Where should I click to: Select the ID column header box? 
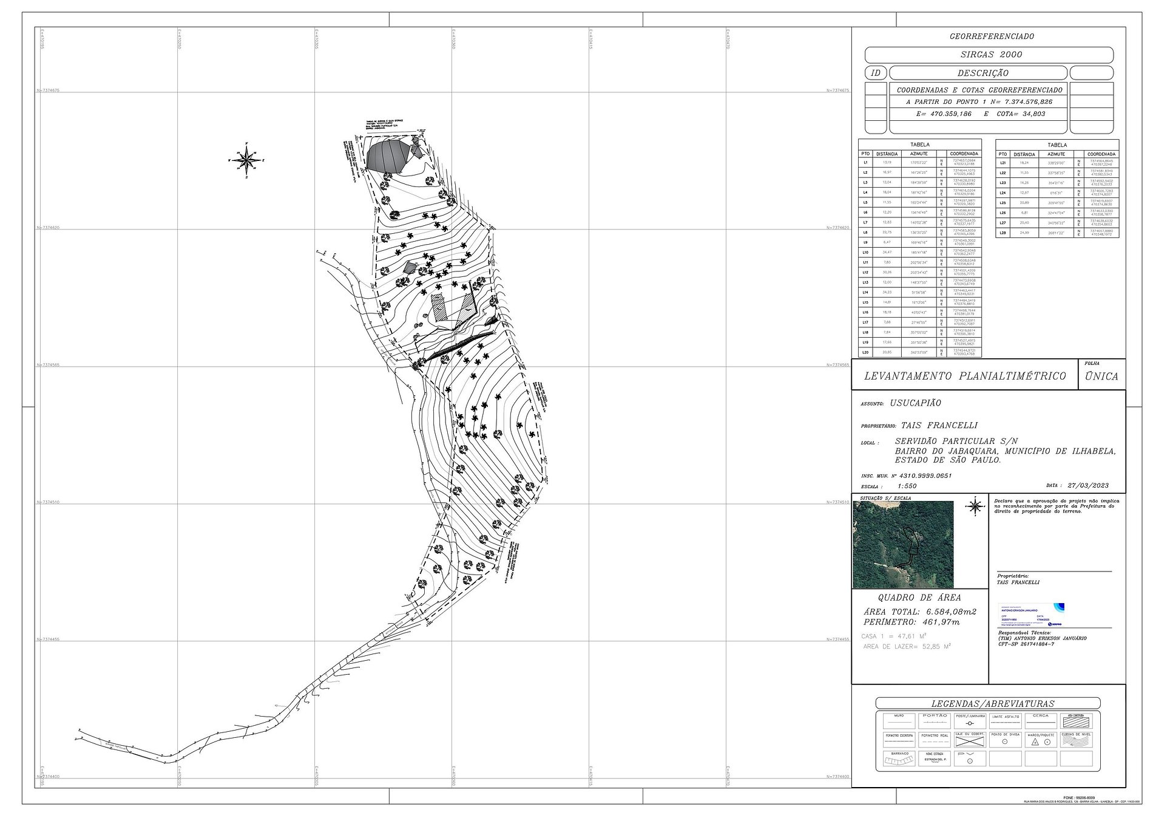[x=876, y=73]
